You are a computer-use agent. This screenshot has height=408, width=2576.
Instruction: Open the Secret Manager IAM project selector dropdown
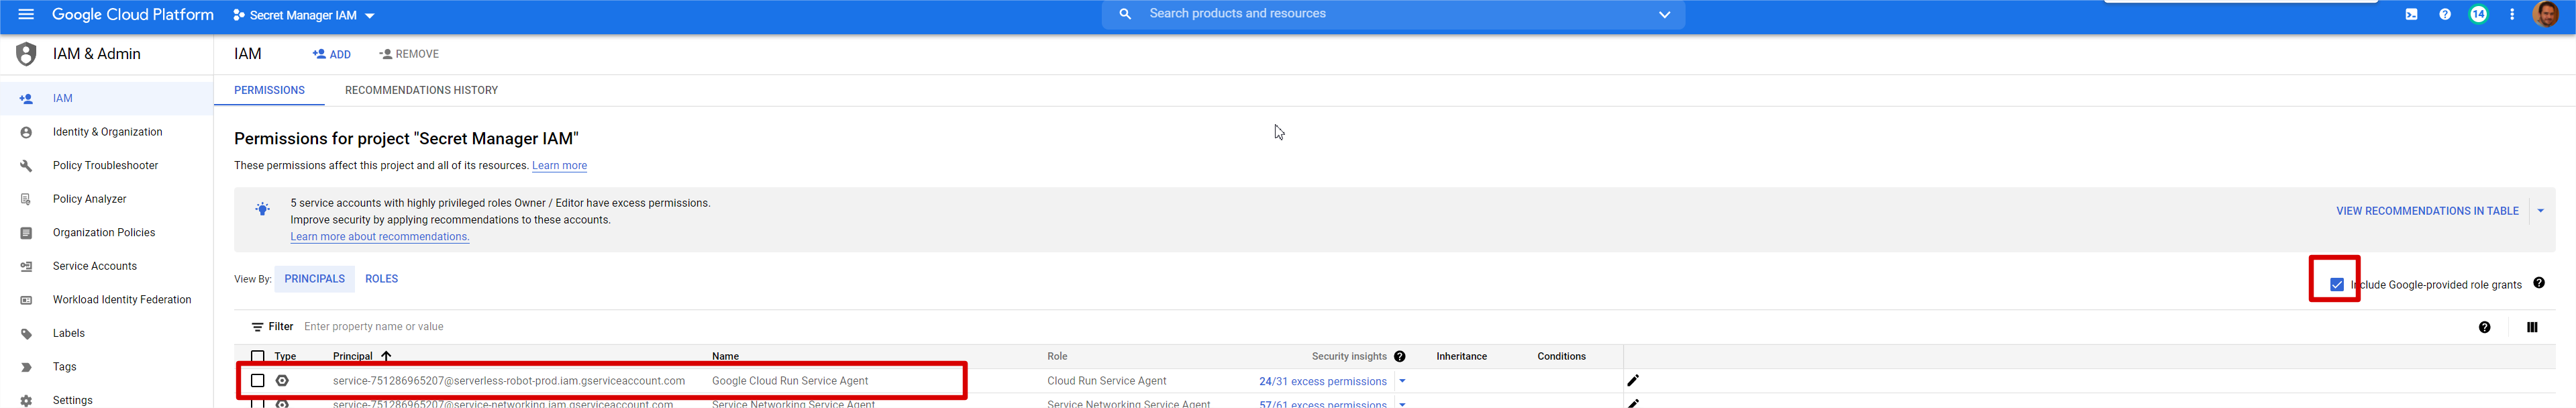pos(303,15)
